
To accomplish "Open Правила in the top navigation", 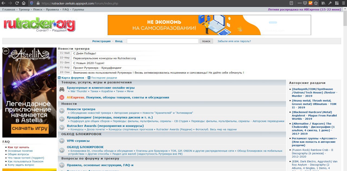I will point(52,9).
